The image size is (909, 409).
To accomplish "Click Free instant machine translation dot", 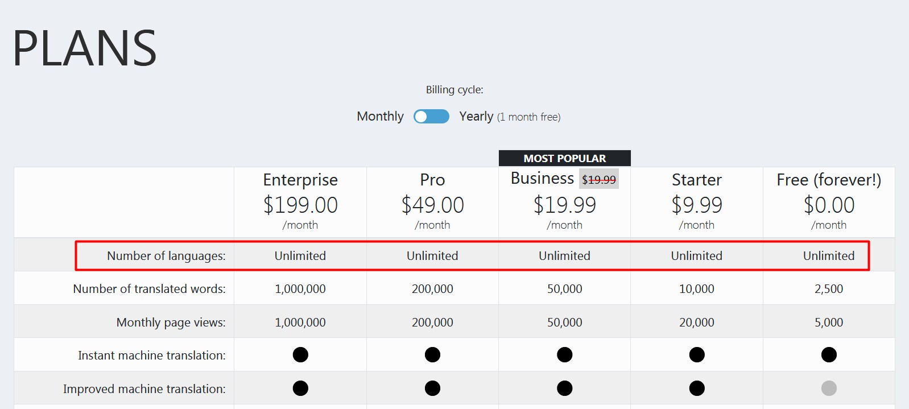I will click(x=829, y=355).
